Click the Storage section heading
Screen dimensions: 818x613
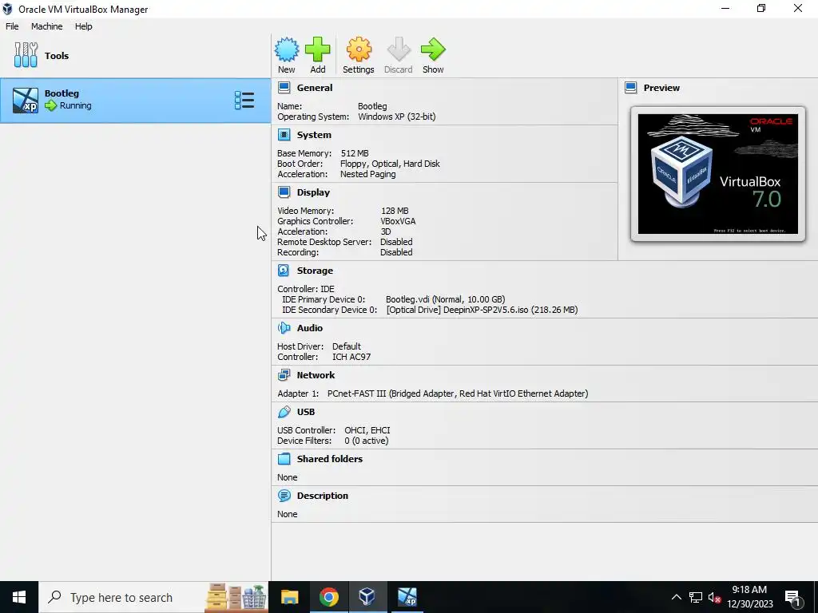315,271
